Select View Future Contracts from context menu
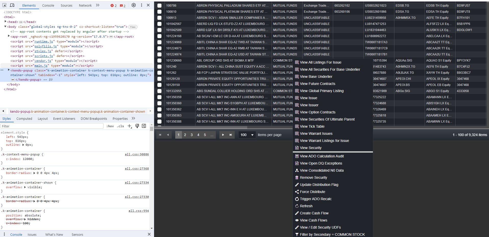The width and height of the screenshot is (489, 237). tap(317, 84)
